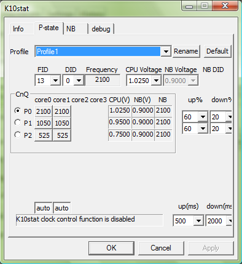The image size is (242, 264).
Task: Open the first down% dropdown showing 20
Action: (x=221, y=117)
